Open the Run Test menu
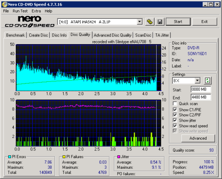Image resolution: width=222 pixels, height=179 pixels. (20, 11)
